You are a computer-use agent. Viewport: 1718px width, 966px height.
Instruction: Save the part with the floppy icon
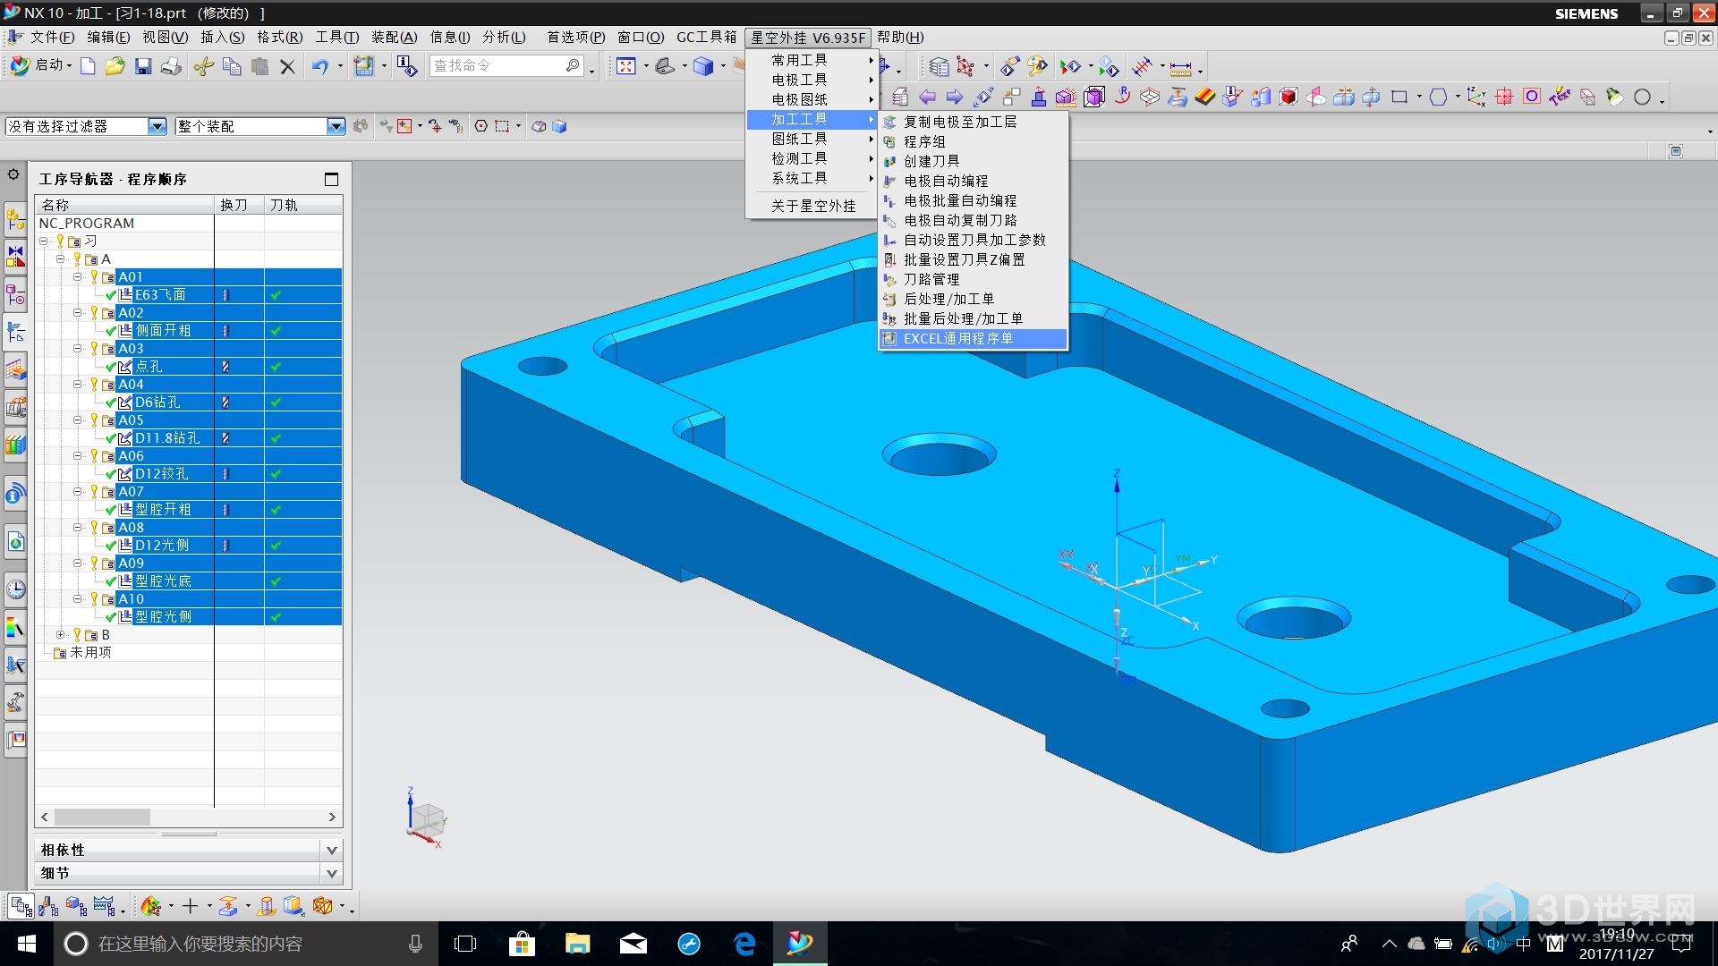click(143, 66)
